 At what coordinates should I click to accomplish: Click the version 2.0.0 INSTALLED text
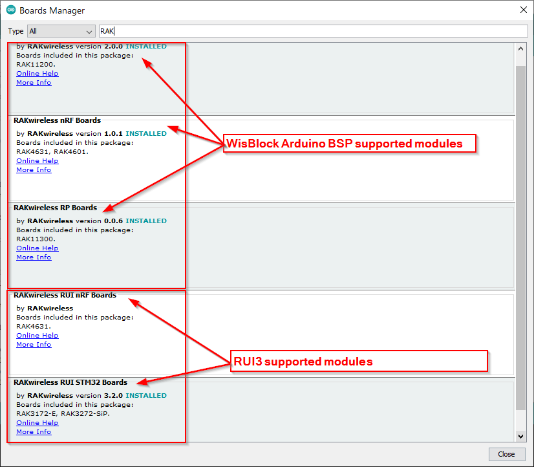click(x=121, y=47)
